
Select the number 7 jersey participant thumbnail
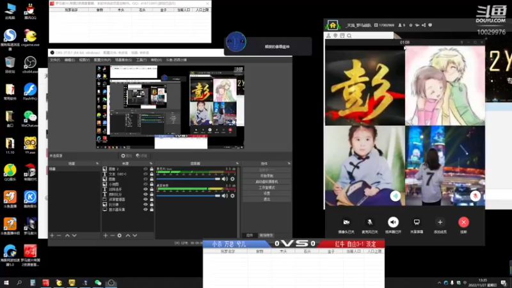[x=445, y=166]
